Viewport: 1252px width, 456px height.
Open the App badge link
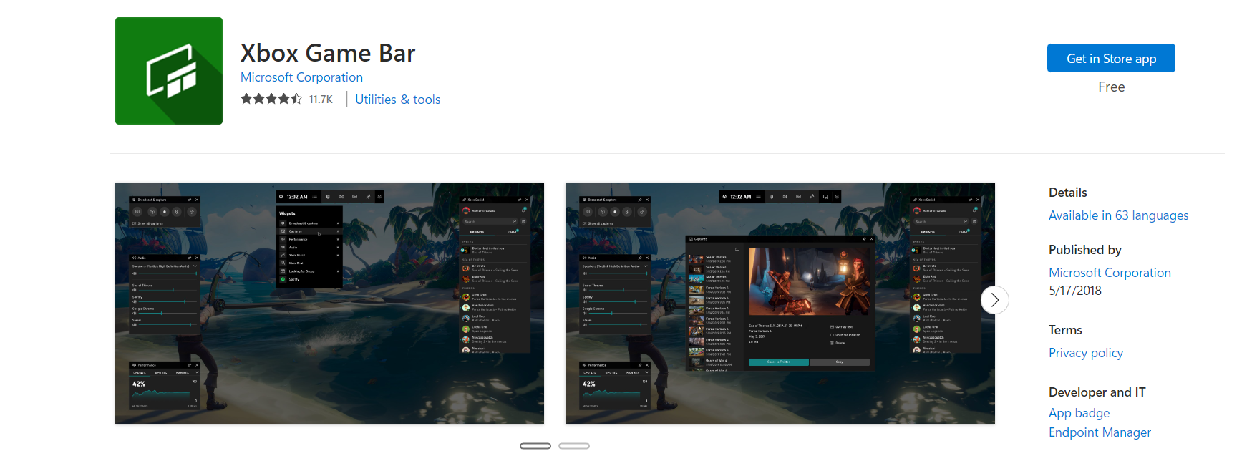pyautogui.click(x=1079, y=413)
